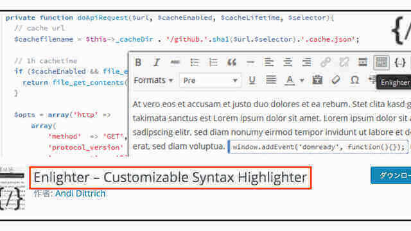This screenshot has height=231, width=411.
Task: Open Andi Dittrich author link
Action: click(x=80, y=194)
